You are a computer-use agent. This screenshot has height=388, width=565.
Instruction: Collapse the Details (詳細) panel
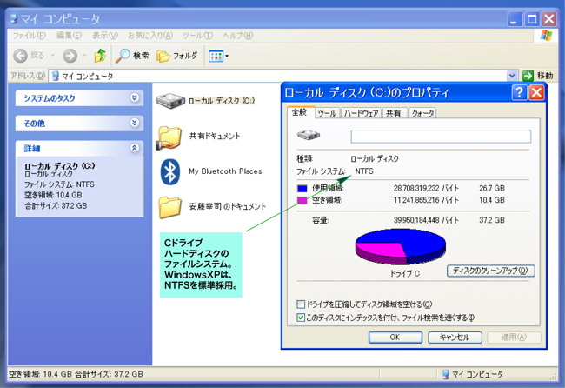point(135,148)
